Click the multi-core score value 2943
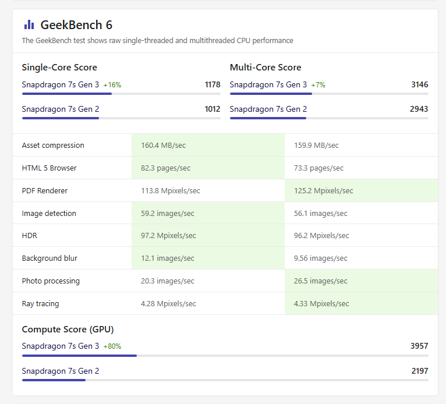The image size is (446, 404). point(419,109)
